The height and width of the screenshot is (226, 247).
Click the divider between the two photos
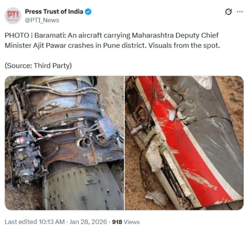[x=124, y=143]
